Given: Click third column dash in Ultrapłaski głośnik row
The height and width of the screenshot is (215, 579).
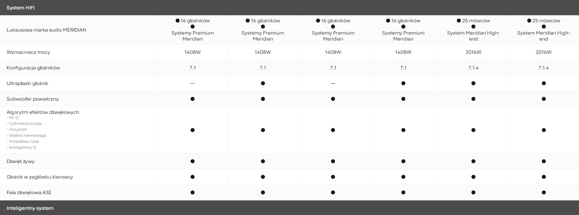Looking at the screenshot, I should (333, 83).
